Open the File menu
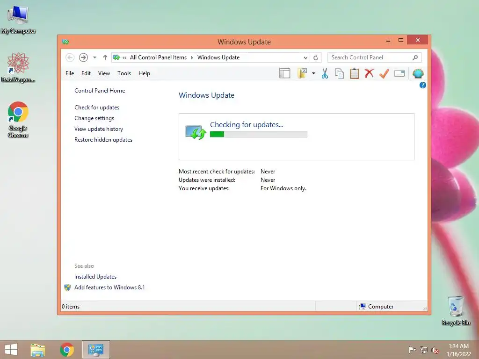The height and width of the screenshot is (359, 479). point(70,73)
